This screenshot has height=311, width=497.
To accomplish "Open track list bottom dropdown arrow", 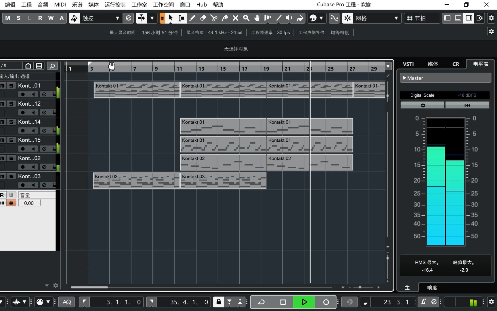I will [x=47, y=285].
